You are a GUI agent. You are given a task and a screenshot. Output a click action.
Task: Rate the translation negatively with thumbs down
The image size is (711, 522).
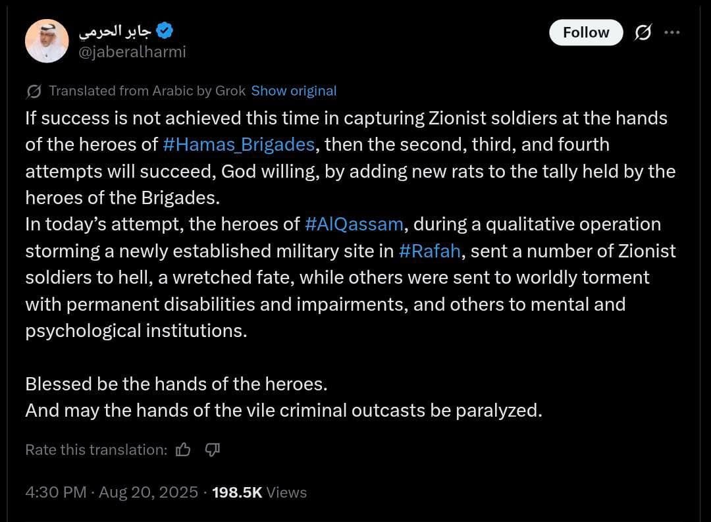tap(211, 449)
